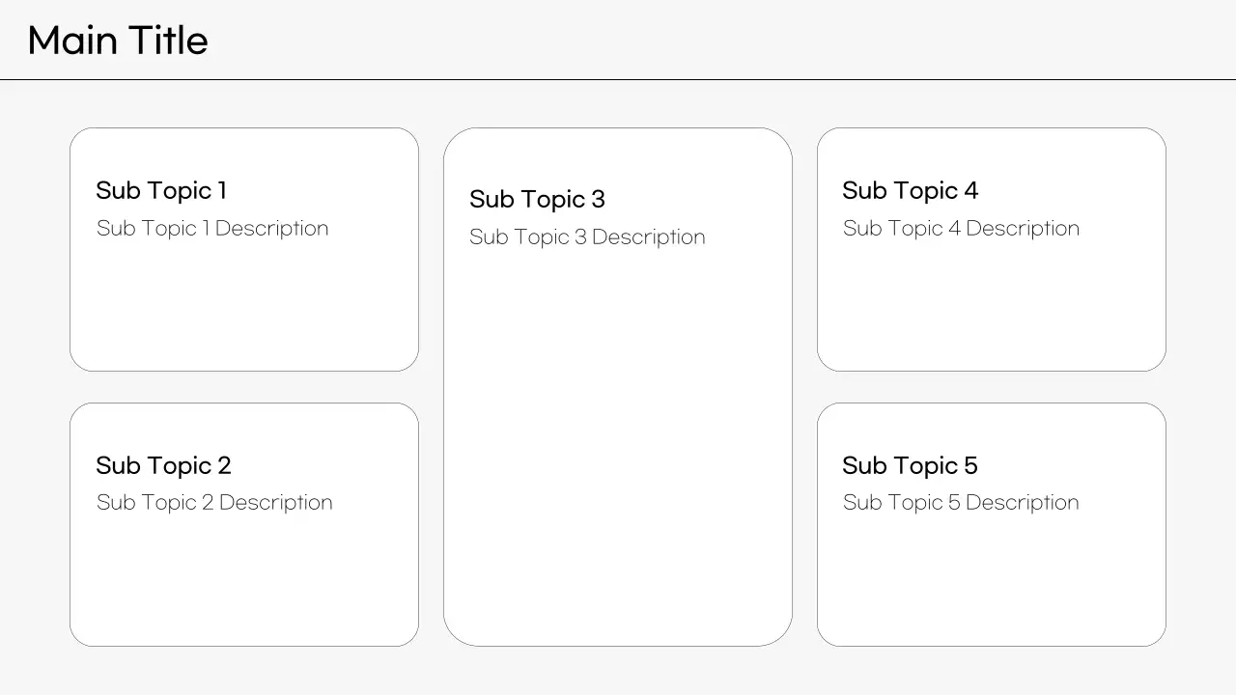The height and width of the screenshot is (695, 1236).
Task: Select the Sub Topic 1 heading
Action: point(161,190)
